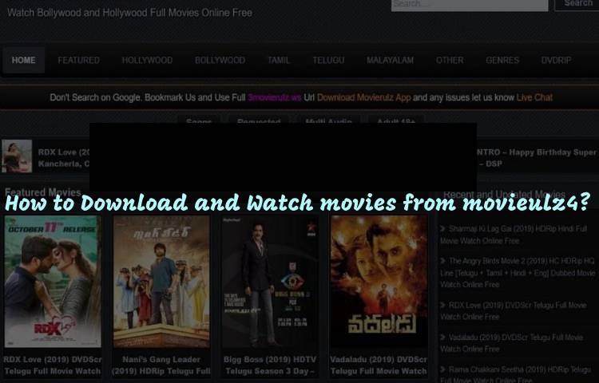Open the HOME navigation tab
The height and width of the screenshot is (383, 599).
click(x=24, y=61)
